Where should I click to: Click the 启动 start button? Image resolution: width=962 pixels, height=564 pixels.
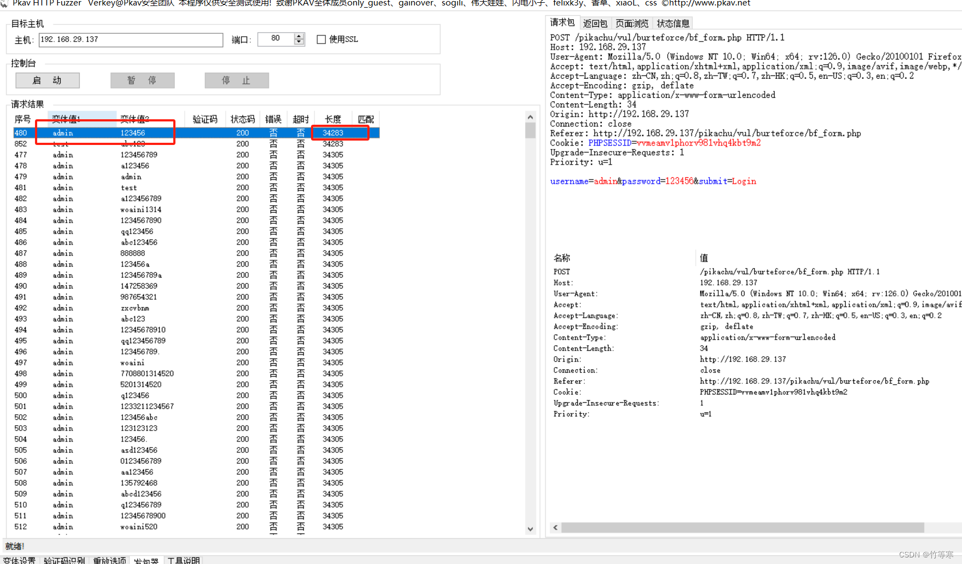tap(48, 80)
